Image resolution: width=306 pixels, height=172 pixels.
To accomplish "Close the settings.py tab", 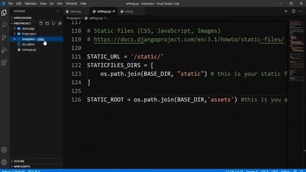I will pyautogui.click(x=114, y=11).
